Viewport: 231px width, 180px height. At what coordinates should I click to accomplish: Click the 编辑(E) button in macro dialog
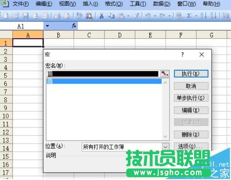coord(191,110)
